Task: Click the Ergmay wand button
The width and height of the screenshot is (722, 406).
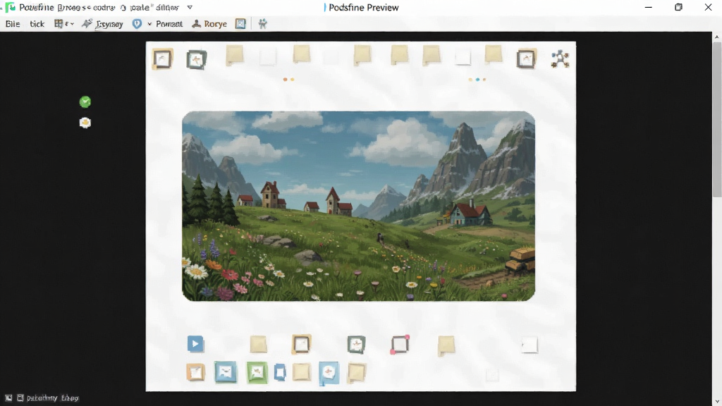Action: 102,24
